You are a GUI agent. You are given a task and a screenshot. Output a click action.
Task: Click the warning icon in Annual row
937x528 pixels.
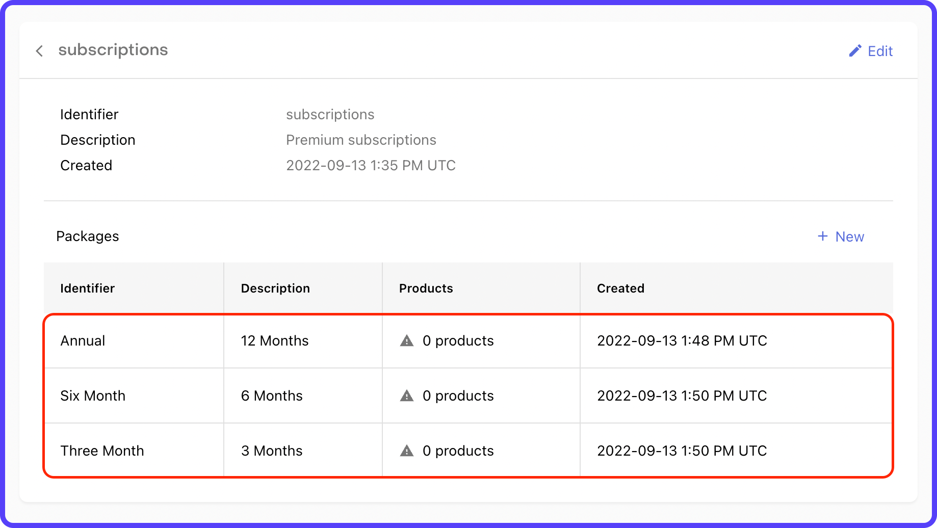point(407,340)
